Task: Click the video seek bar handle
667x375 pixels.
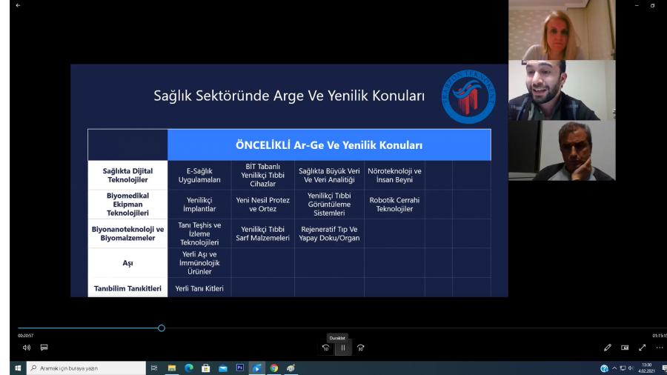Action: tap(162, 328)
